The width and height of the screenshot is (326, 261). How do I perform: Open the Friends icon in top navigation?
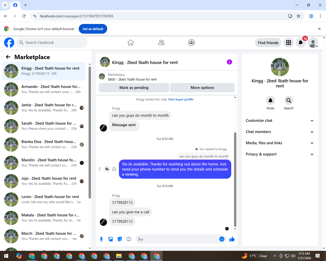coord(161,43)
